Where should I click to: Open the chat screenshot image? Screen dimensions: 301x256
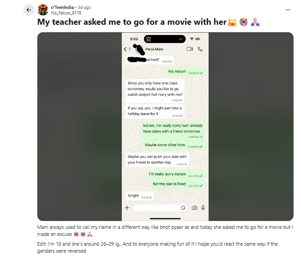click(x=165, y=127)
